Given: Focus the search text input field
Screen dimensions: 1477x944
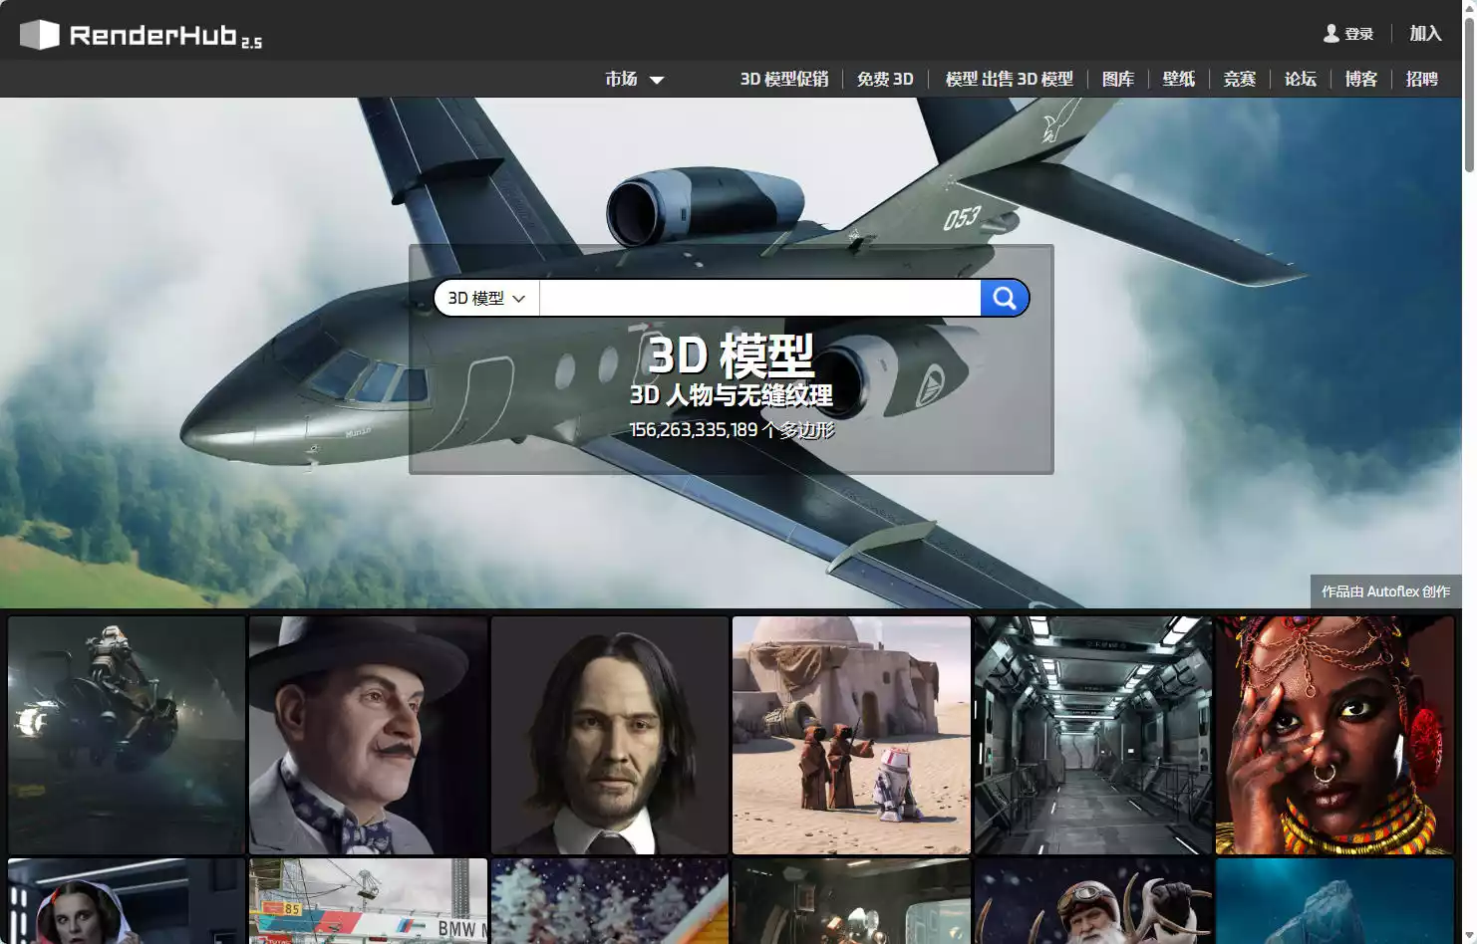Looking at the screenshot, I should pyautogui.click(x=760, y=298).
